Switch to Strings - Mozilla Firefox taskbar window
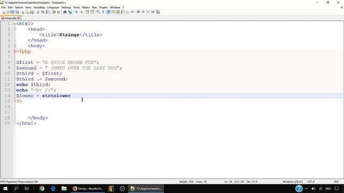 (x=88, y=188)
